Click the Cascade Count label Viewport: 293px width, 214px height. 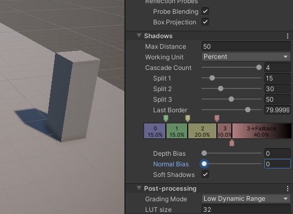click(x=169, y=68)
